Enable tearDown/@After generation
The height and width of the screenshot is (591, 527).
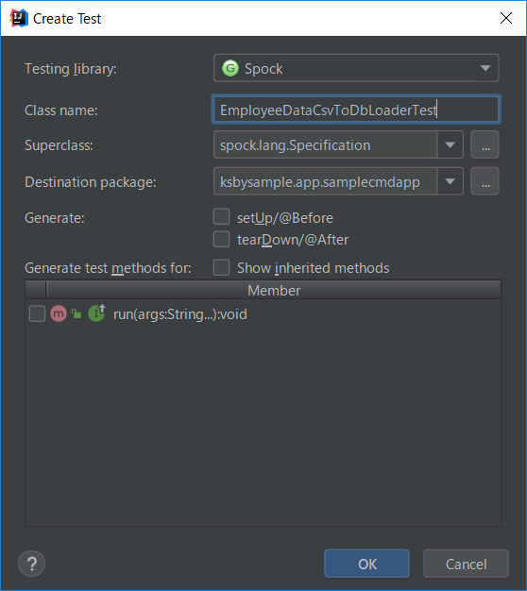point(221,239)
